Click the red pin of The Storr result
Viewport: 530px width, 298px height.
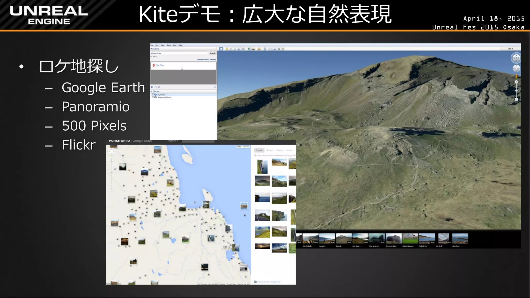point(153,65)
